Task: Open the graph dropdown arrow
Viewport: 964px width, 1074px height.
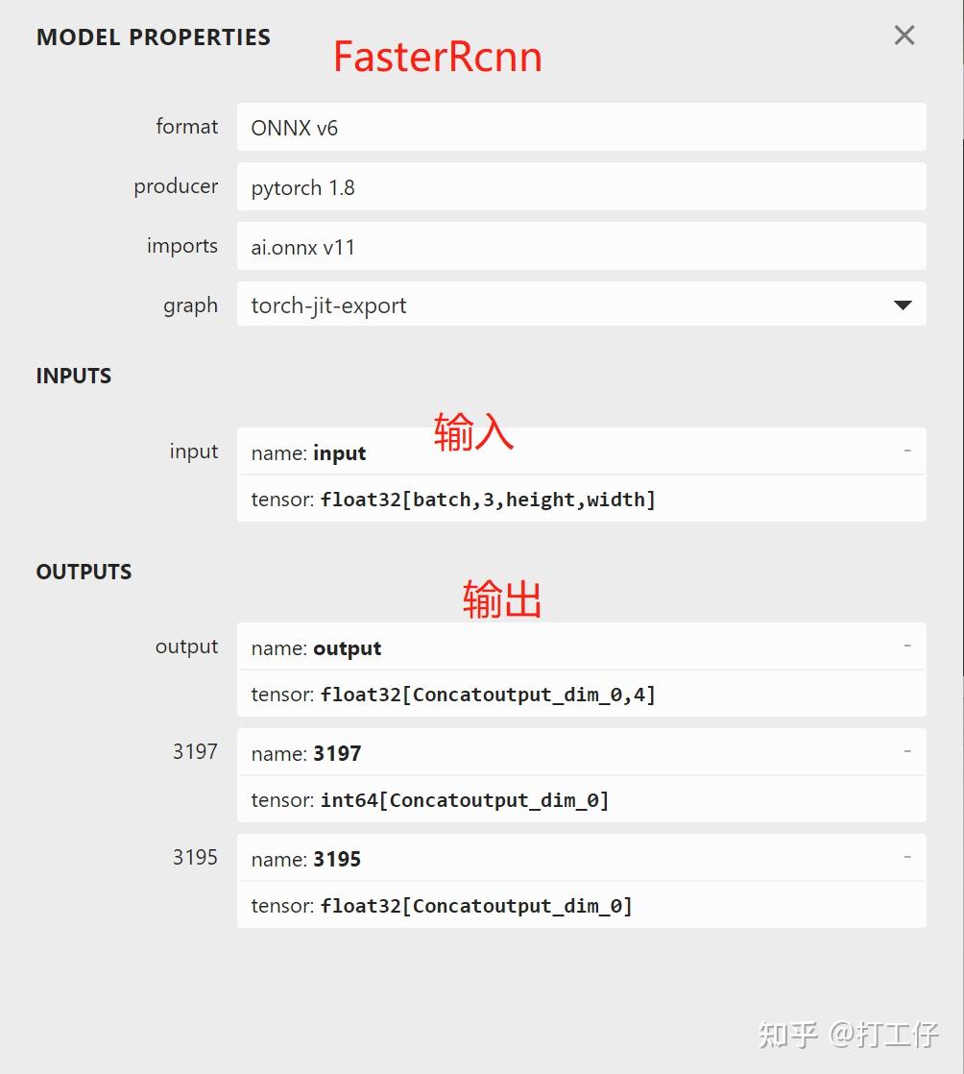Action: tap(903, 305)
